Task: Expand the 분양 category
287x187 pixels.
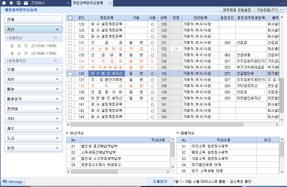Action: pos(33,148)
